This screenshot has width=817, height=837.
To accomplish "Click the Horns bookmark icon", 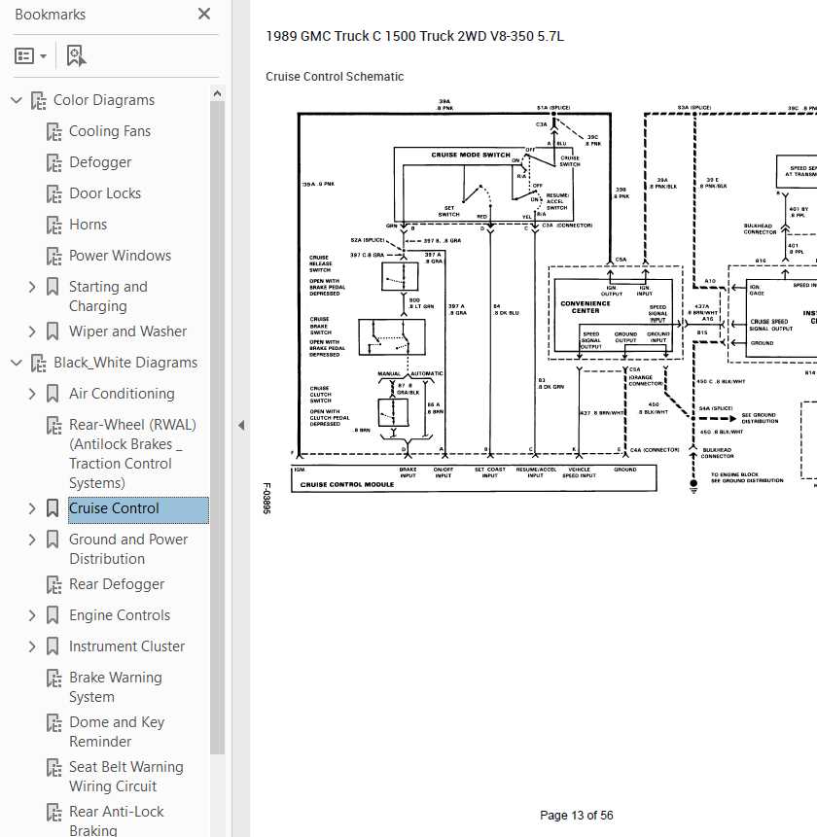I will (x=53, y=225).
